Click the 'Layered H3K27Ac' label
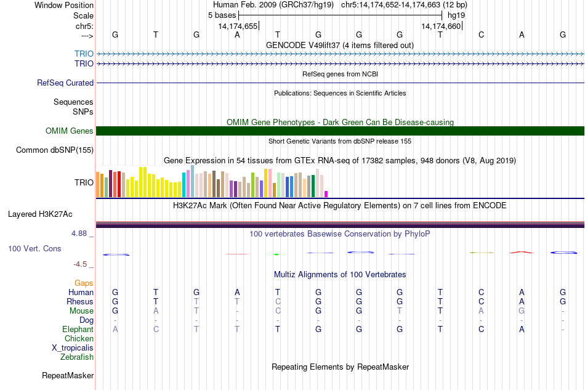 (x=40, y=214)
